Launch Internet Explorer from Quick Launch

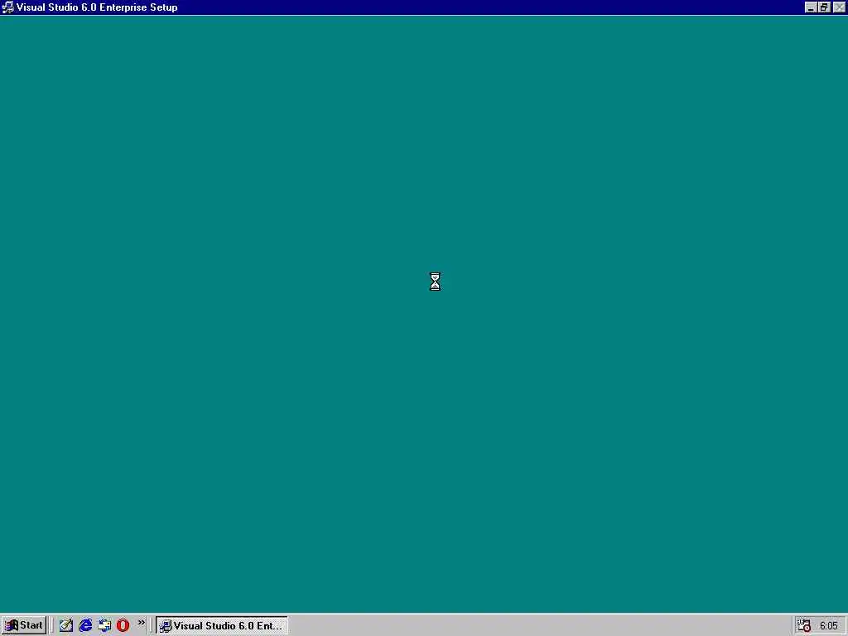(x=85, y=625)
